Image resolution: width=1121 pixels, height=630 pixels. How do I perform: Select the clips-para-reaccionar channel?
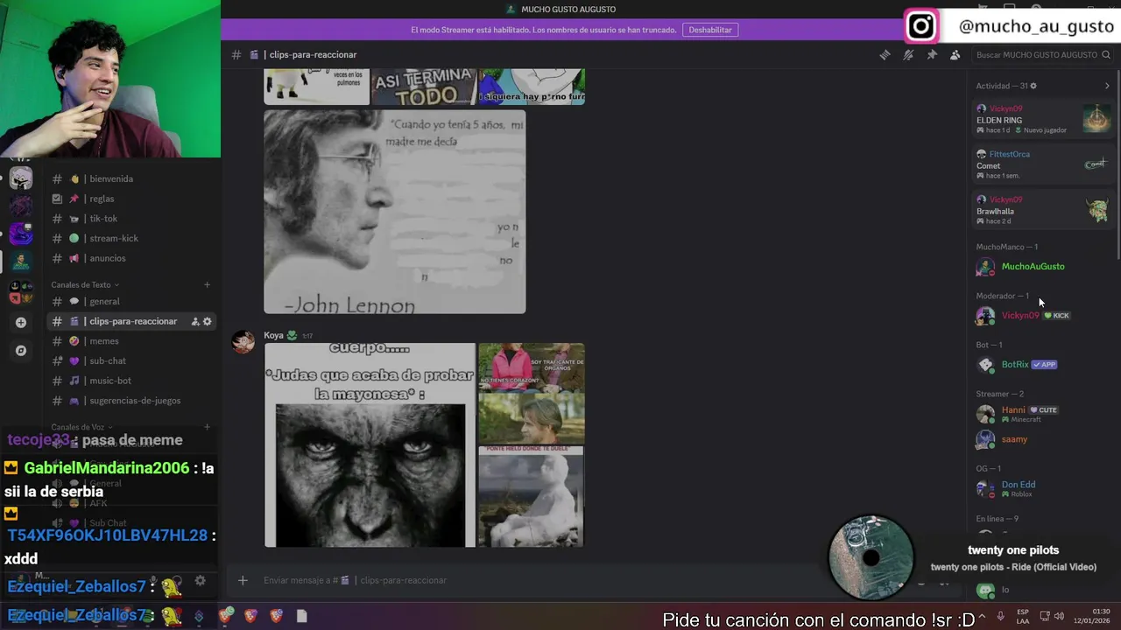tap(131, 321)
